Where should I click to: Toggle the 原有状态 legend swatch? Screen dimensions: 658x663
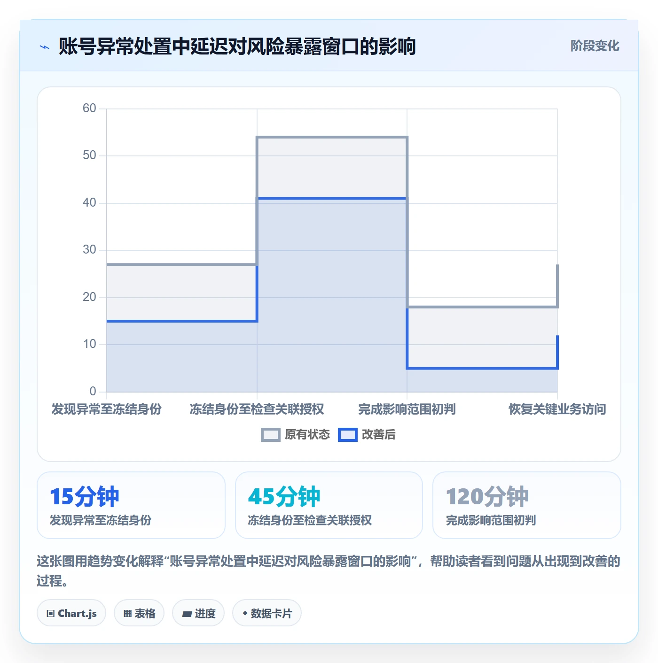(x=270, y=435)
